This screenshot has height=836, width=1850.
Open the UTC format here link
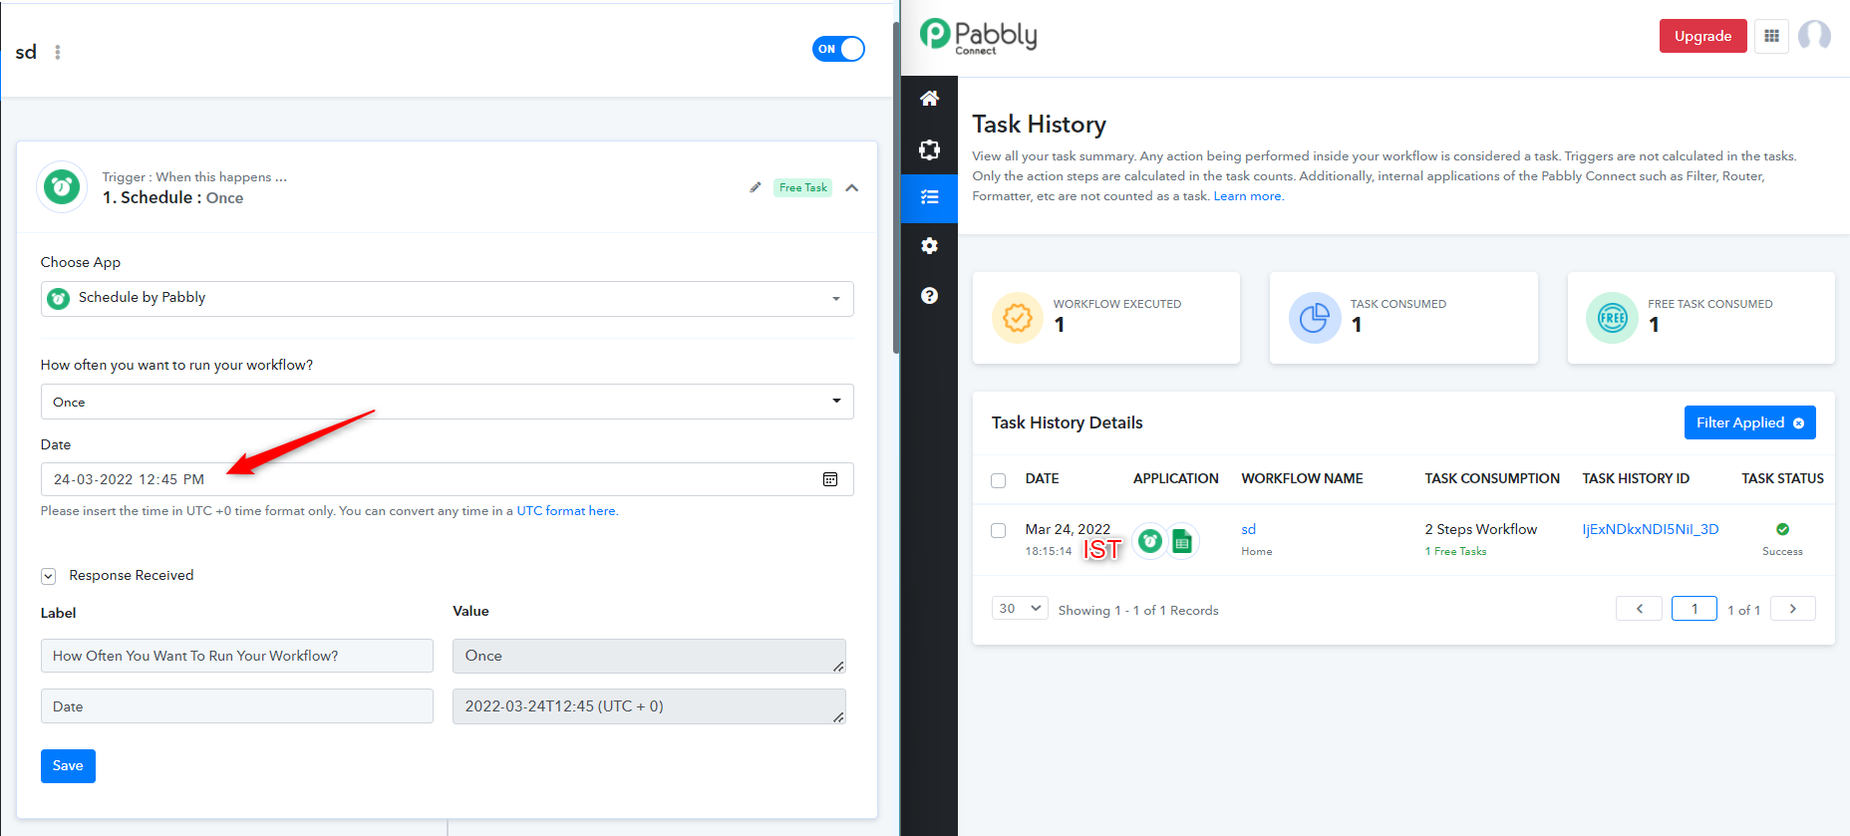point(566,511)
